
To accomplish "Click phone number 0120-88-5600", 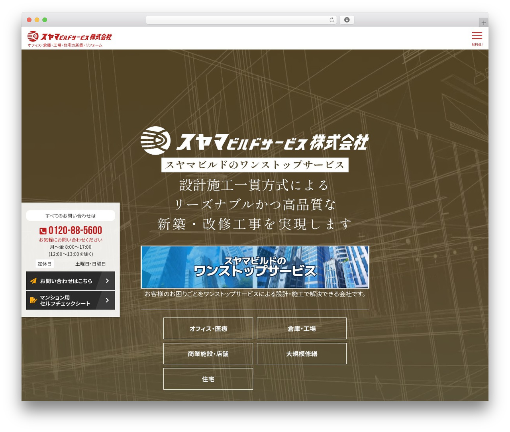I will (x=75, y=230).
